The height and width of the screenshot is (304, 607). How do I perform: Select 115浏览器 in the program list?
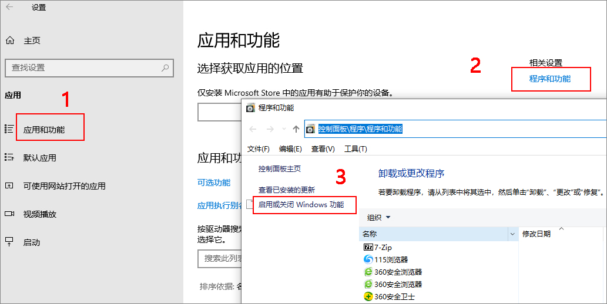pyautogui.click(x=390, y=259)
